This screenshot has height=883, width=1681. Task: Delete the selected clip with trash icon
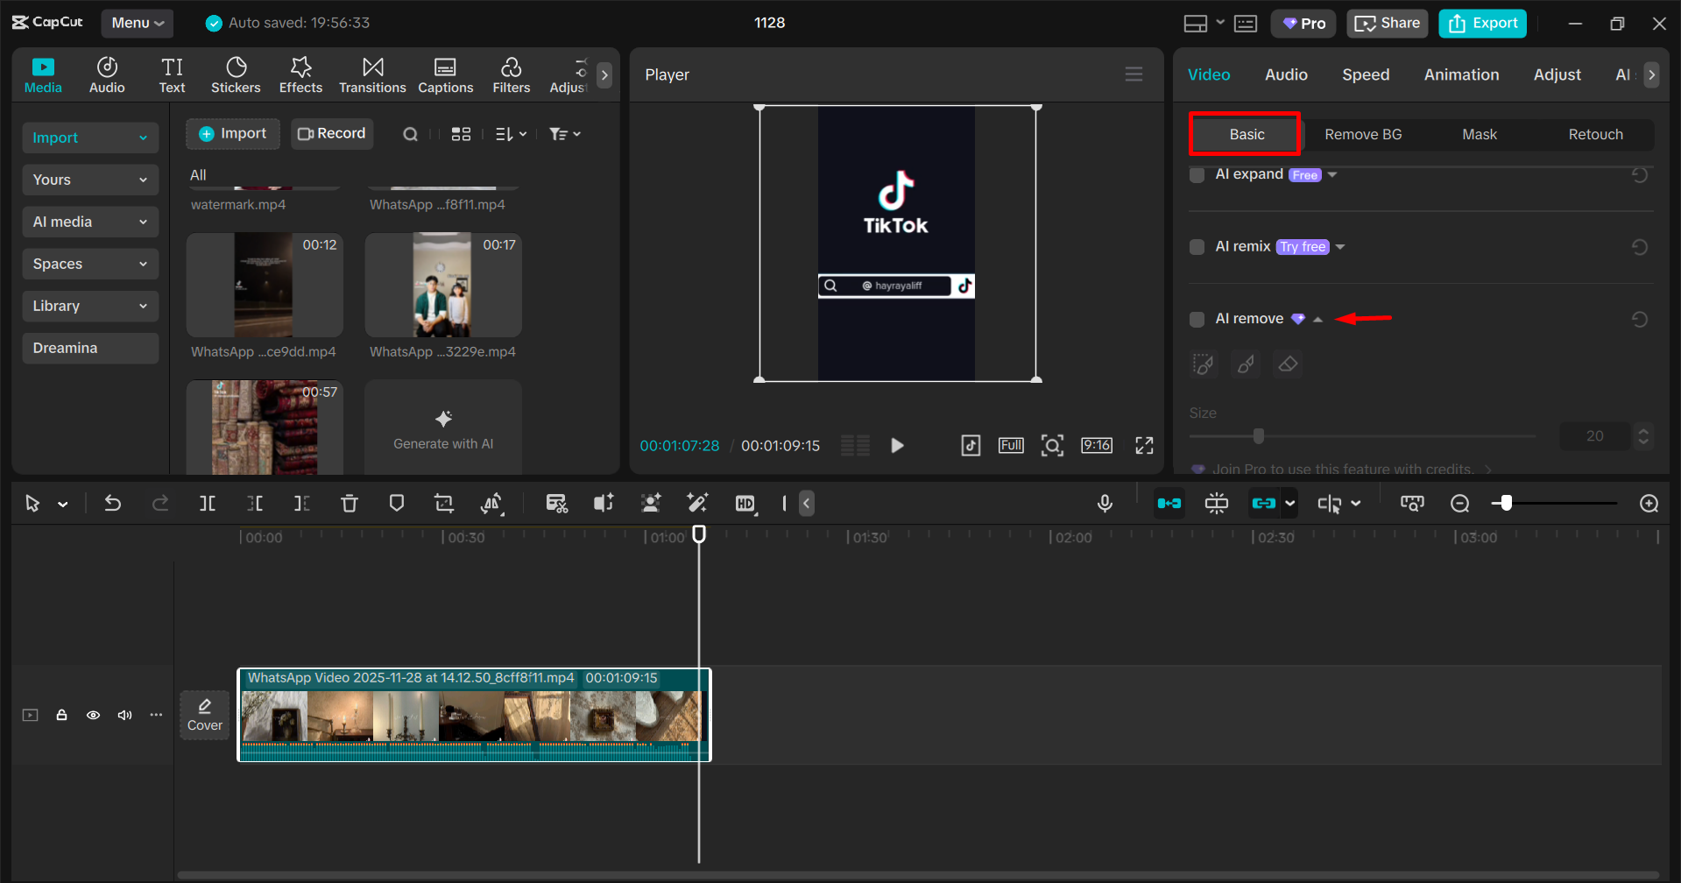[x=350, y=504]
